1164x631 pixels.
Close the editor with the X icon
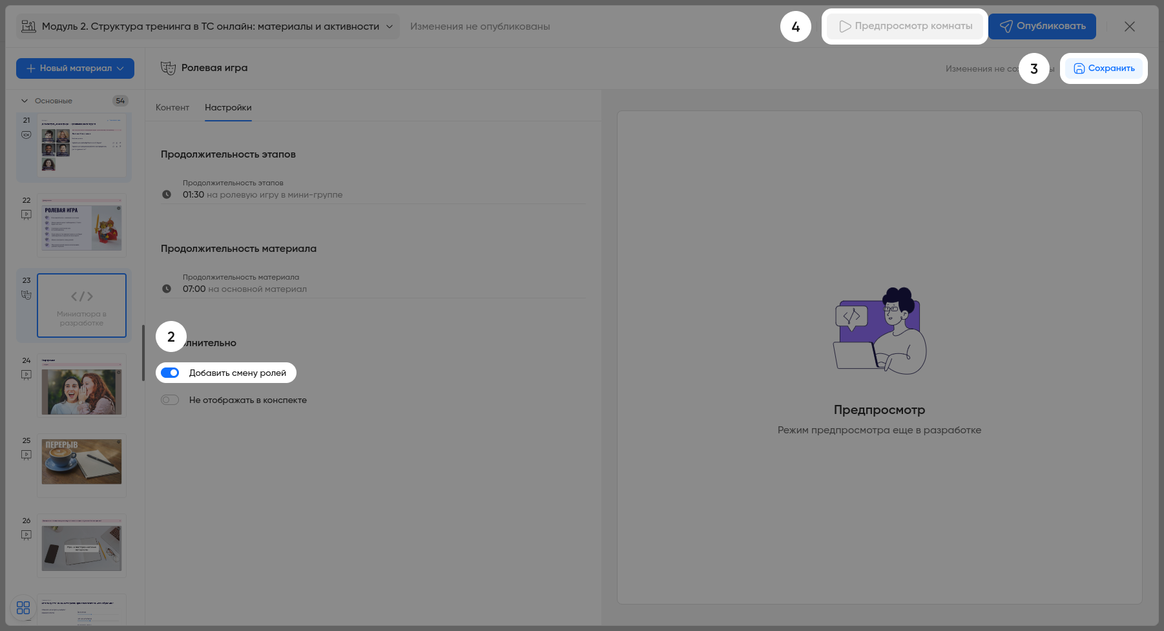coord(1130,26)
